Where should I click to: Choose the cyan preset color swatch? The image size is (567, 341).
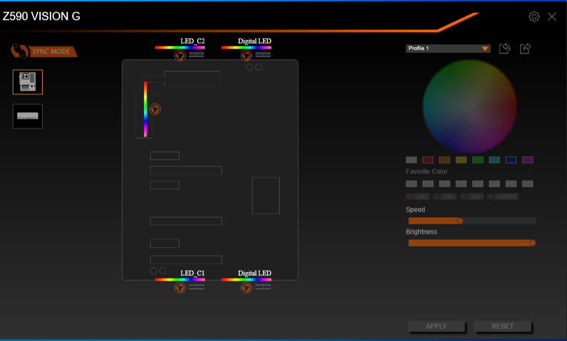(x=494, y=160)
